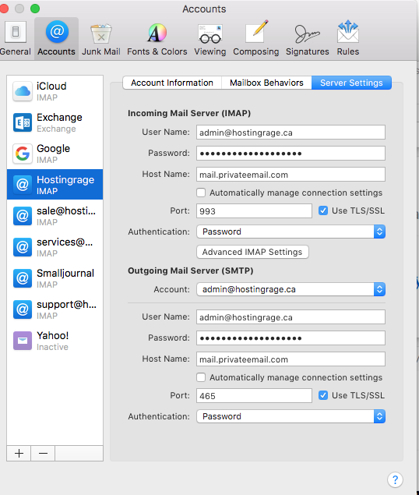419x495 pixels.
Task: Add a new account with plus button
Action: click(x=19, y=454)
